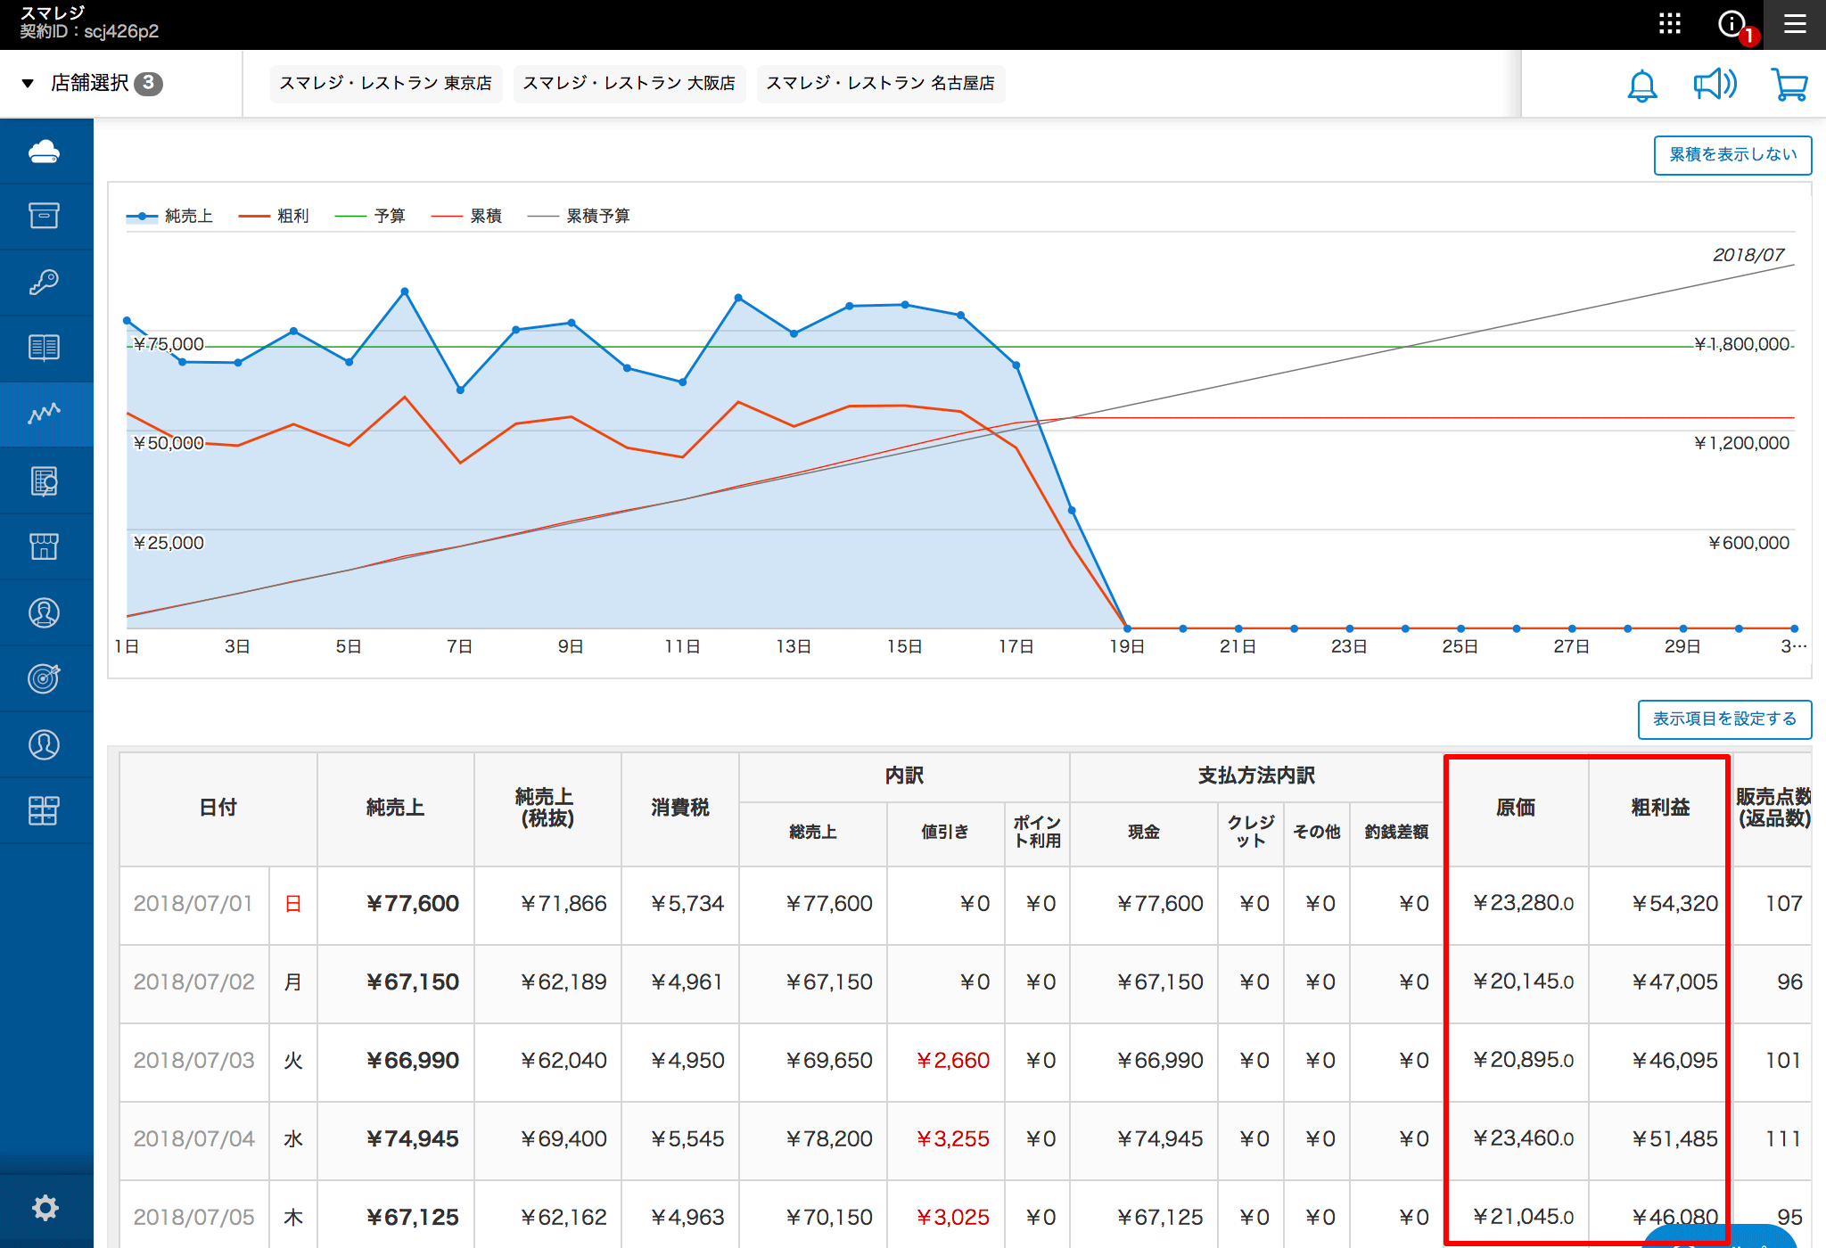The width and height of the screenshot is (1826, 1248).
Task: Select スマレジ・レストラン 大阪店 store tag
Action: tap(629, 83)
